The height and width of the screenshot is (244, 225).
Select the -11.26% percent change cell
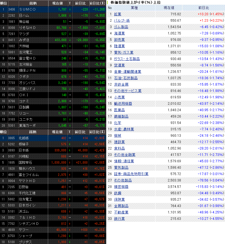(x=99, y=9)
